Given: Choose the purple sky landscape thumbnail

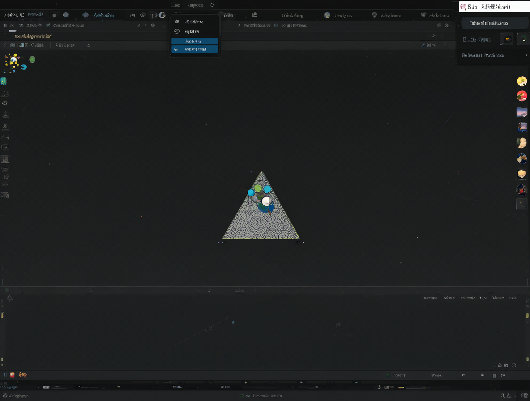Looking at the screenshot, I should pyautogui.click(x=522, y=112).
